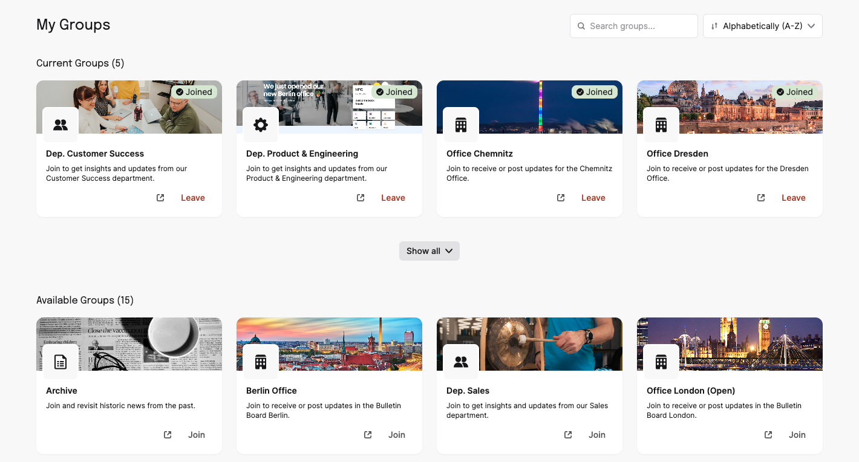Open the Alphabetically (A-Z) sort dropdown
The width and height of the screenshot is (859, 462).
pyautogui.click(x=763, y=26)
